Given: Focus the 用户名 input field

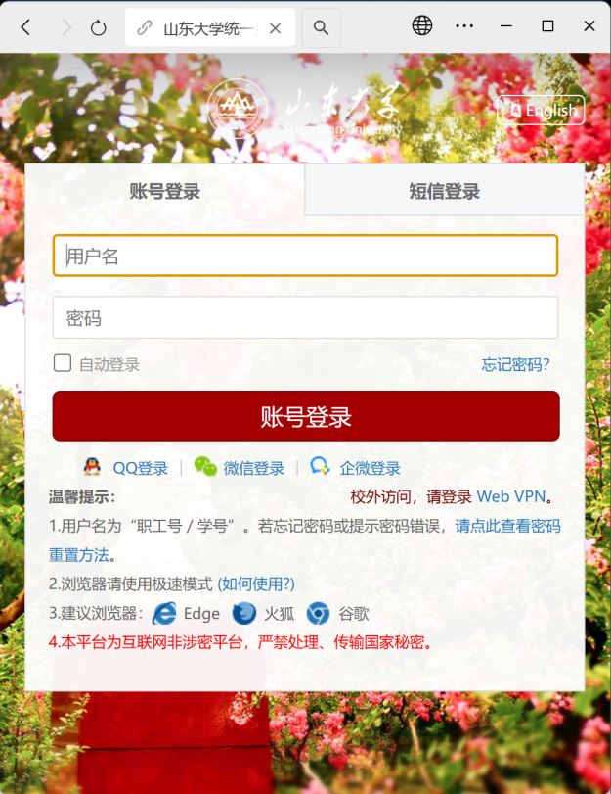Looking at the screenshot, I should click(305, 256).
